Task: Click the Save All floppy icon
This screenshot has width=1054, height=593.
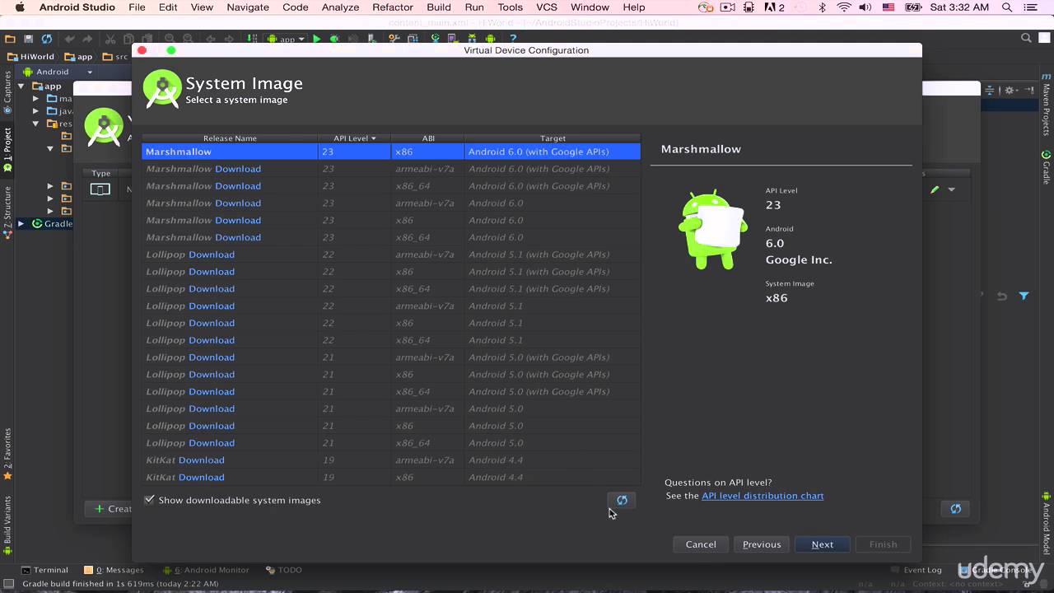Action: point(28,39)
